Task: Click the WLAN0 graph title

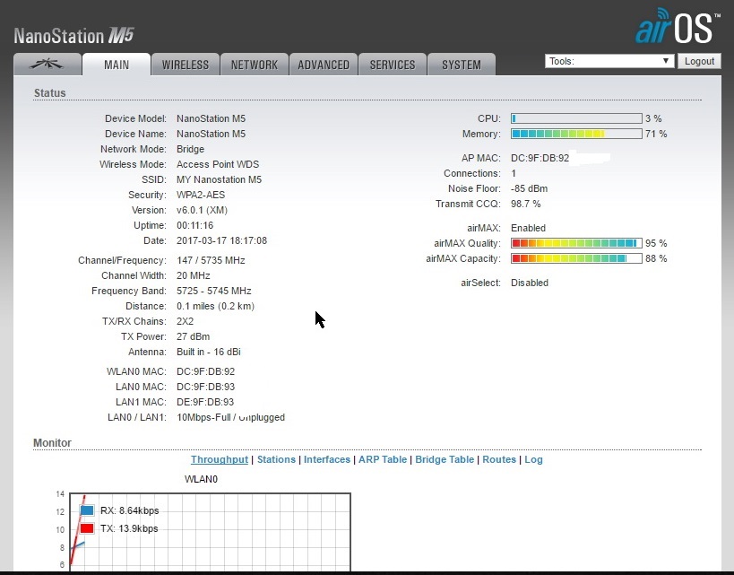Action: click(202, 479)
